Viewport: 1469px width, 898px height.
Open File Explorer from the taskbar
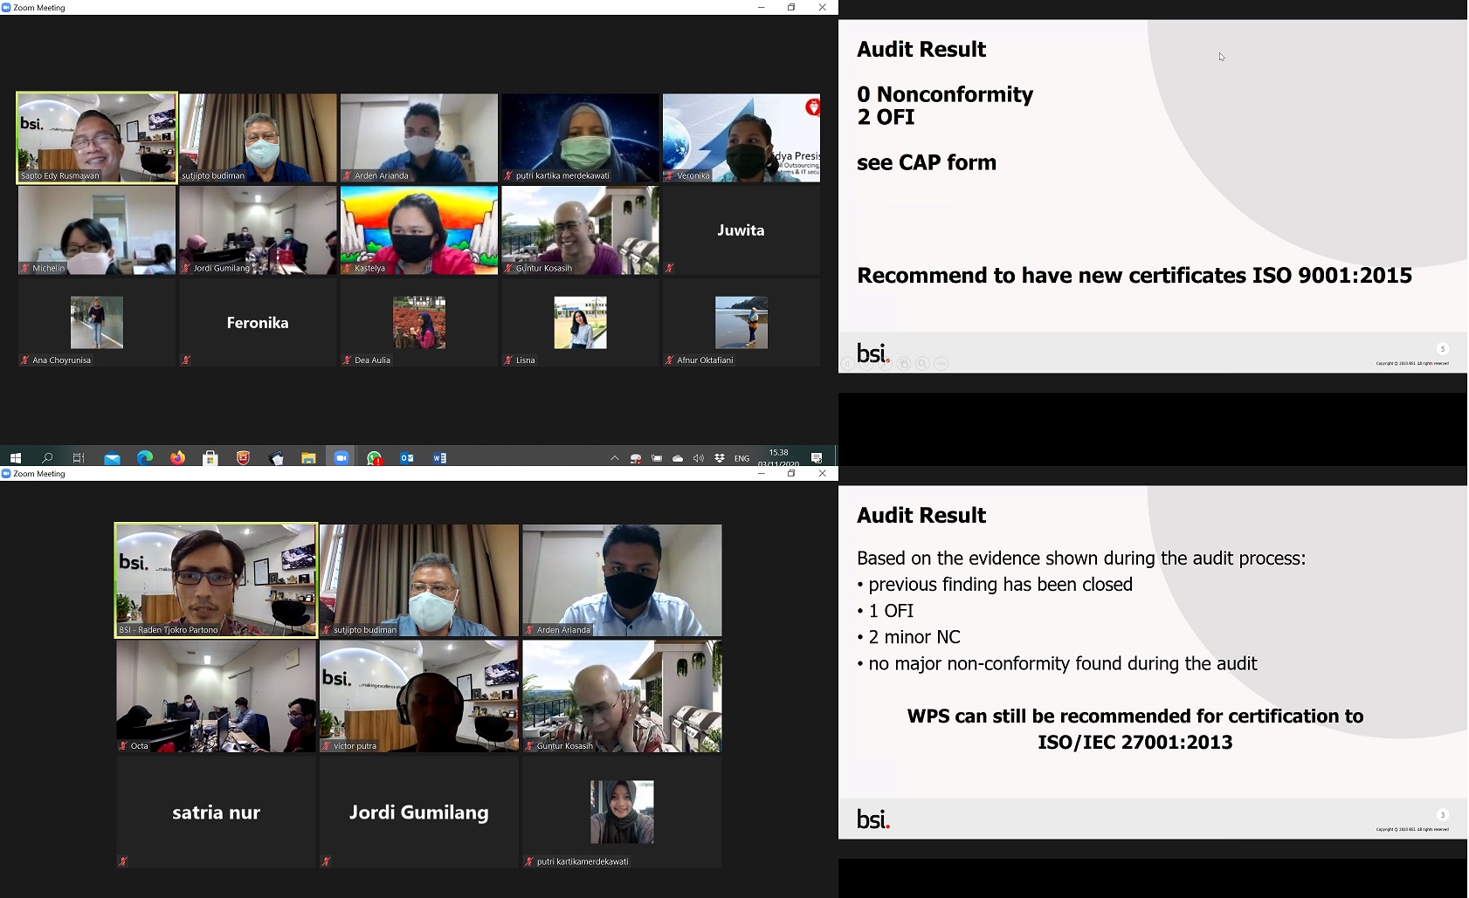(x=308, y=457)
